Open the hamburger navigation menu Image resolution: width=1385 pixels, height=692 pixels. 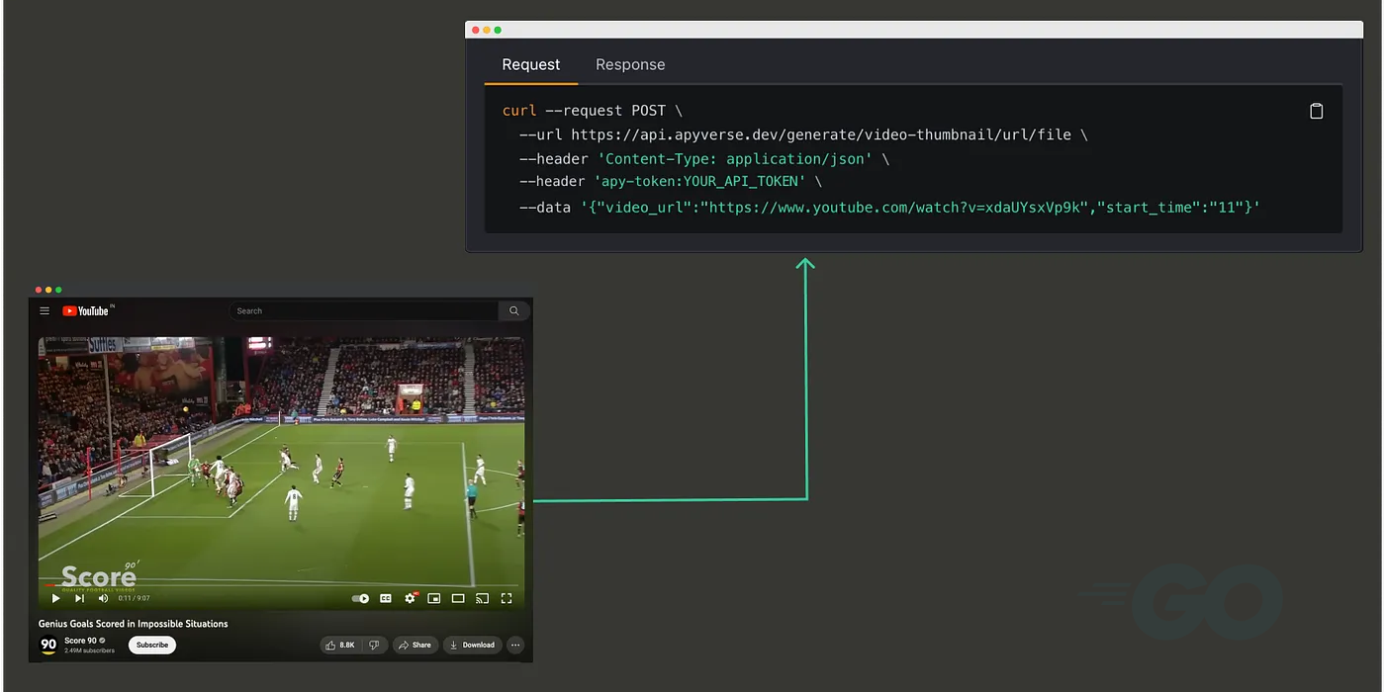pos(44,310)
